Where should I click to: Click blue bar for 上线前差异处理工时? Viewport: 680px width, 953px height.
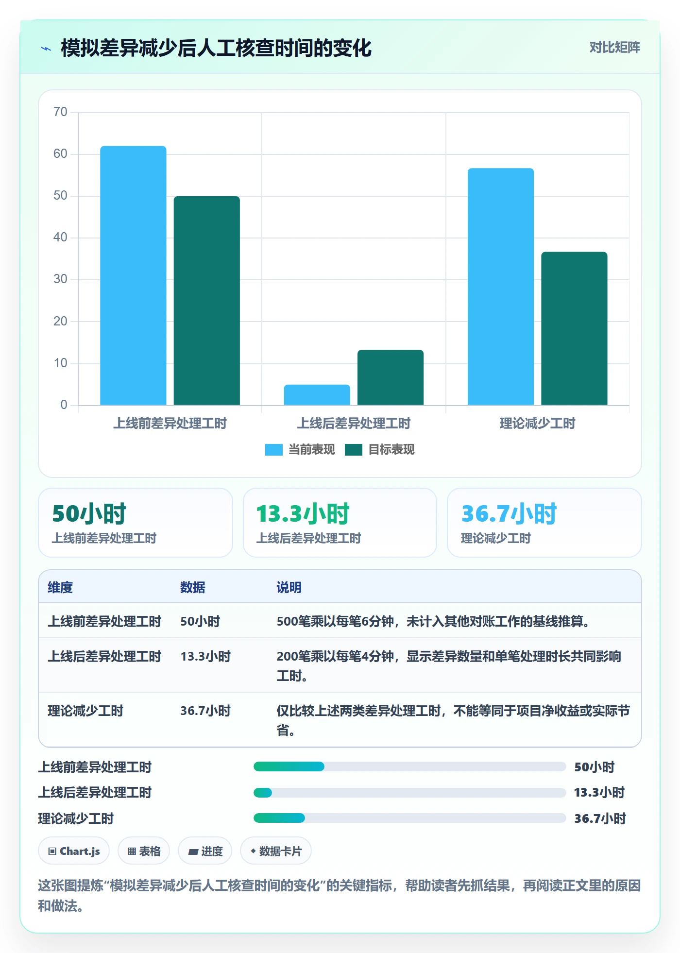(x=133, y=275)
